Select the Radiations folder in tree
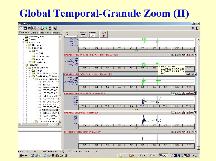 (x=40, y=59)
